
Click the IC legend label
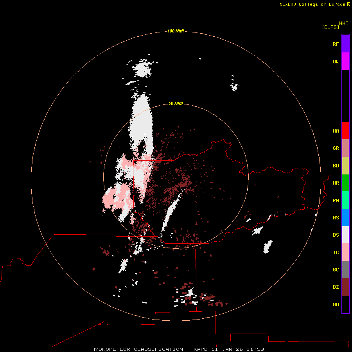point(336,253)
